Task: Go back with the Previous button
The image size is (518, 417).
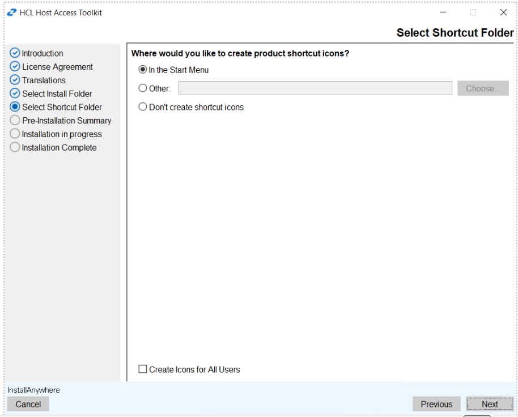Action: pos(436,404)
